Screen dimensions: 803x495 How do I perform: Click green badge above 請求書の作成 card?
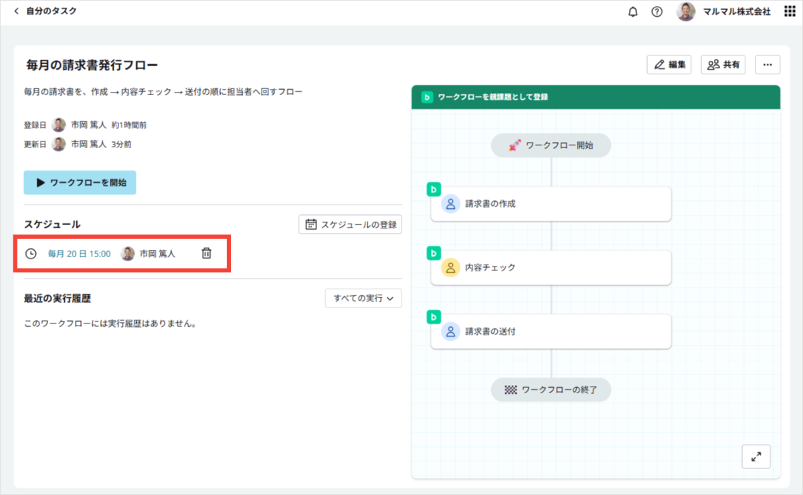(433, 190)
